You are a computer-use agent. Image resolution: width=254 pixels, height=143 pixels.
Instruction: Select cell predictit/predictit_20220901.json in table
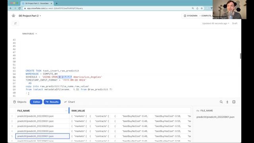[42, 136]
